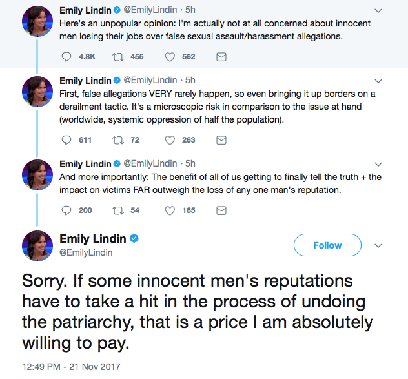Image resolution: width=408 pixels, height=379 pixels.
Task: Follow Emily Lindin
Action: pos(327,245)
